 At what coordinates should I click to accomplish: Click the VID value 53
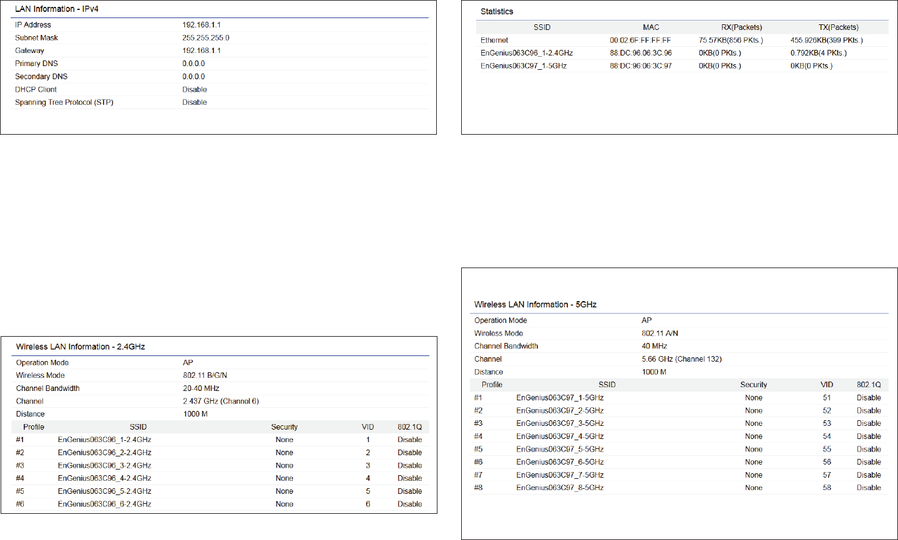click(x=827, y=423)
